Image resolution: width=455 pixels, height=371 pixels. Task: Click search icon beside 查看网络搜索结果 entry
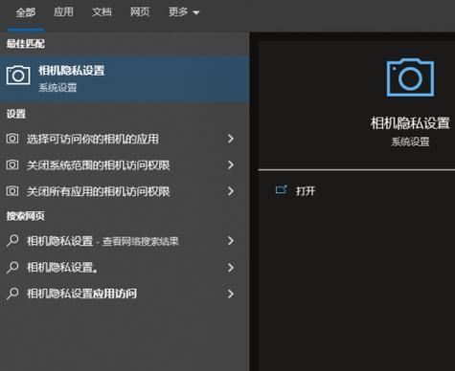pos(12,241)
